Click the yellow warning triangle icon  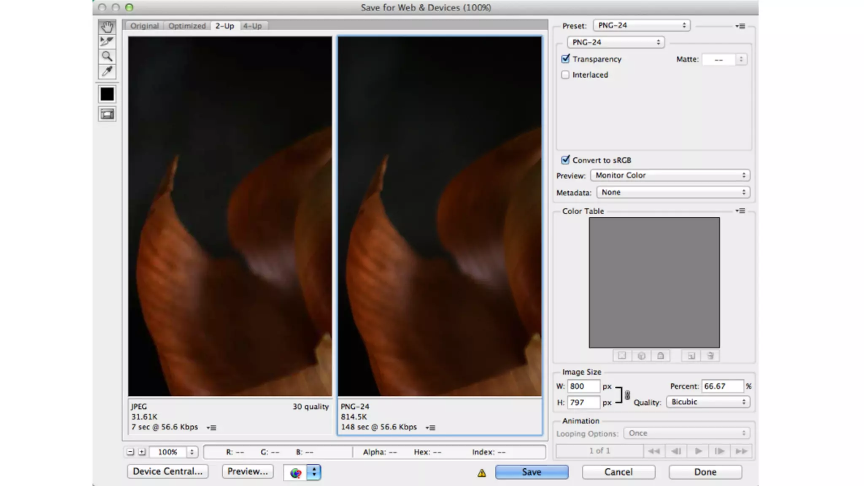click(482, 473)
